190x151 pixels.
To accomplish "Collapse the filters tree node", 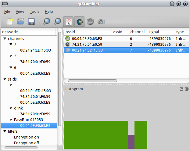I will [5, 131].
